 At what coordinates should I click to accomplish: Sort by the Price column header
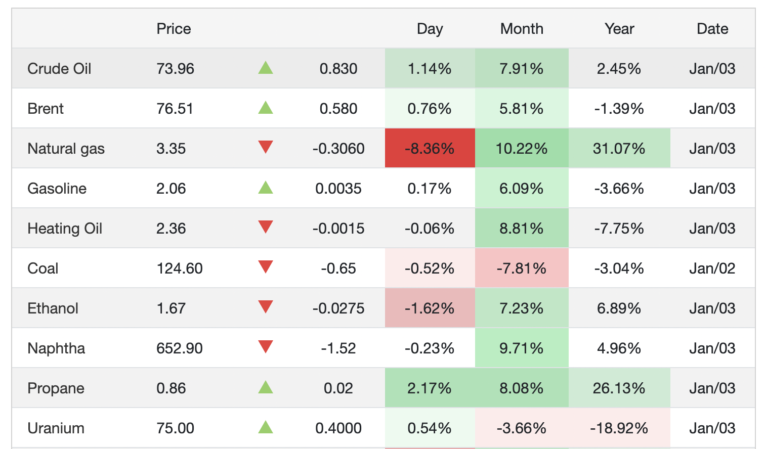tap(174, 29)
